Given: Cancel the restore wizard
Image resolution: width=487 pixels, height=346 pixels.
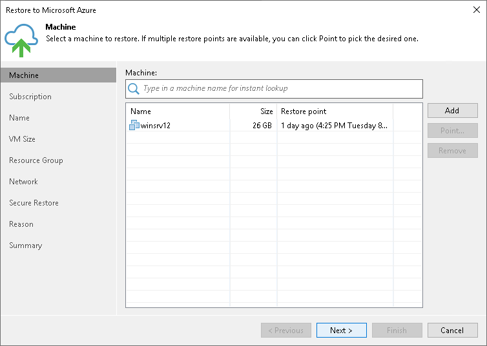Looking at the screenshot, I should point(452,330).
